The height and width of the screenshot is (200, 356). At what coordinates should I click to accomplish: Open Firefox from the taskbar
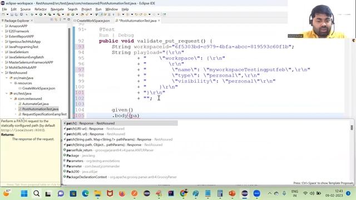click(122, 193)
